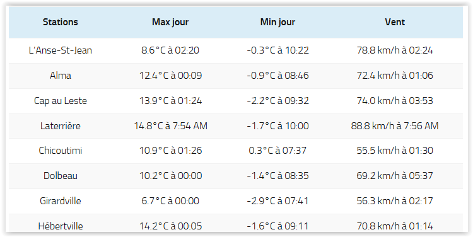Click the Cap au Leste station name

(x=61, y=100)
